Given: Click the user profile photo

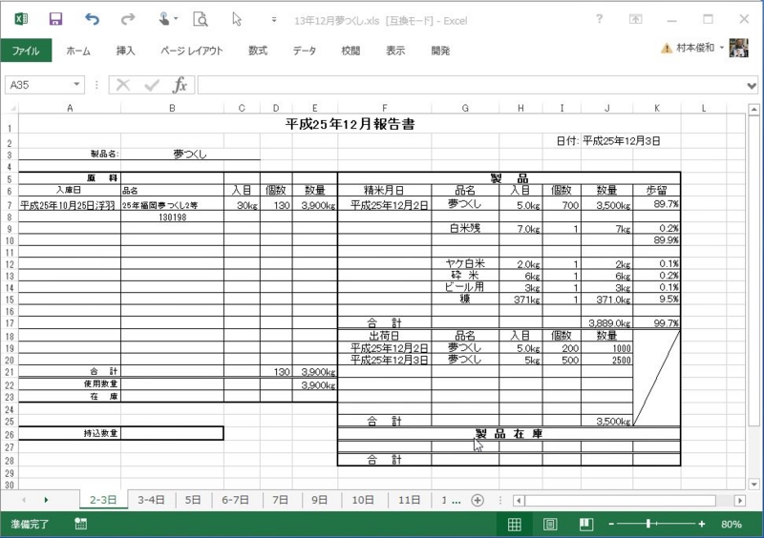Looking at the screenshot, I should pyautogui.click(x=738, y=48).
